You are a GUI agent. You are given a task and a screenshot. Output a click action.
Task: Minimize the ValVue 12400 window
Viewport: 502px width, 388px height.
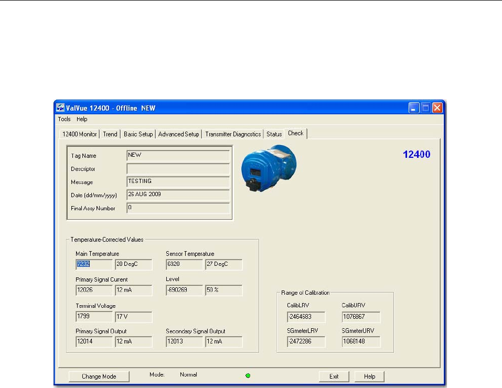(x=414, y=108)
